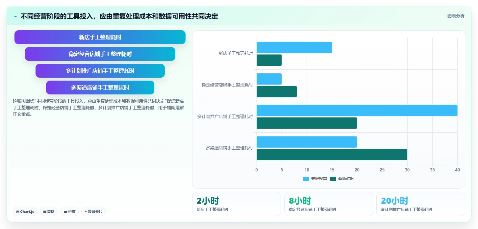Viewport: 478px width, 229px height.
Task: Click the description paragraph starting 这张图围绕
Action: (98, 108)
